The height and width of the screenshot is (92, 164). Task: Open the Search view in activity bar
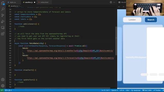(x=3, y=9)
